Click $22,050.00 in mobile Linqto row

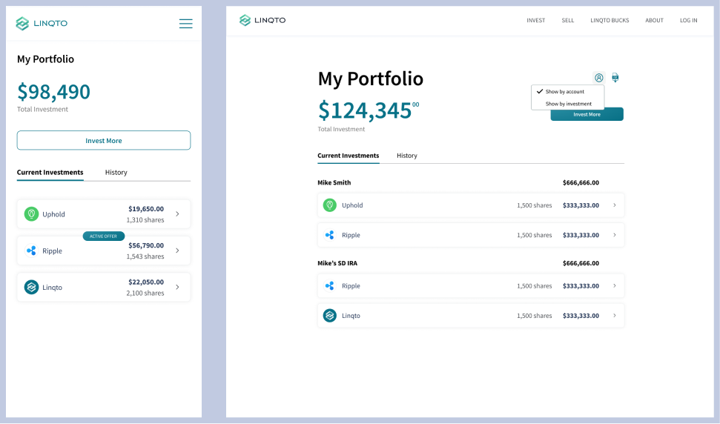coord(146,282)
